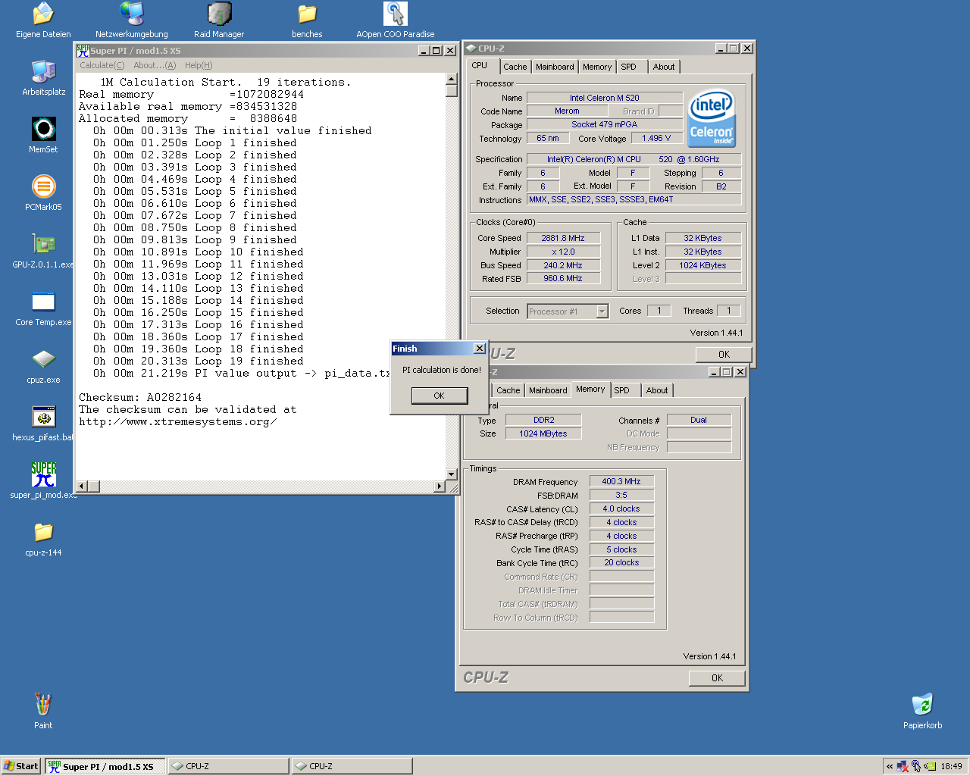The width and height of the screenshot is (970, 776).
Task: Click Super PI title bar icon
Action: [83, 51]
